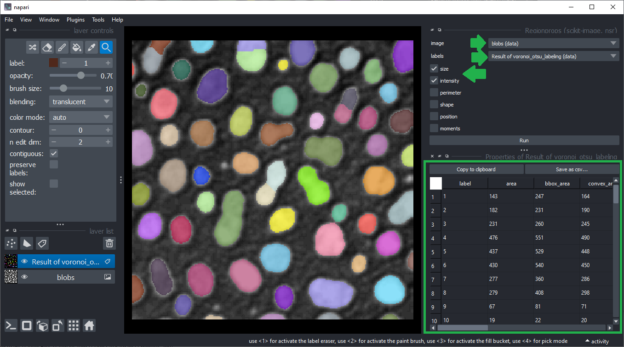The height and width of the screenshot is (347, 624).
Task: Open the blending mode dropdown
Action: point(80,102)
